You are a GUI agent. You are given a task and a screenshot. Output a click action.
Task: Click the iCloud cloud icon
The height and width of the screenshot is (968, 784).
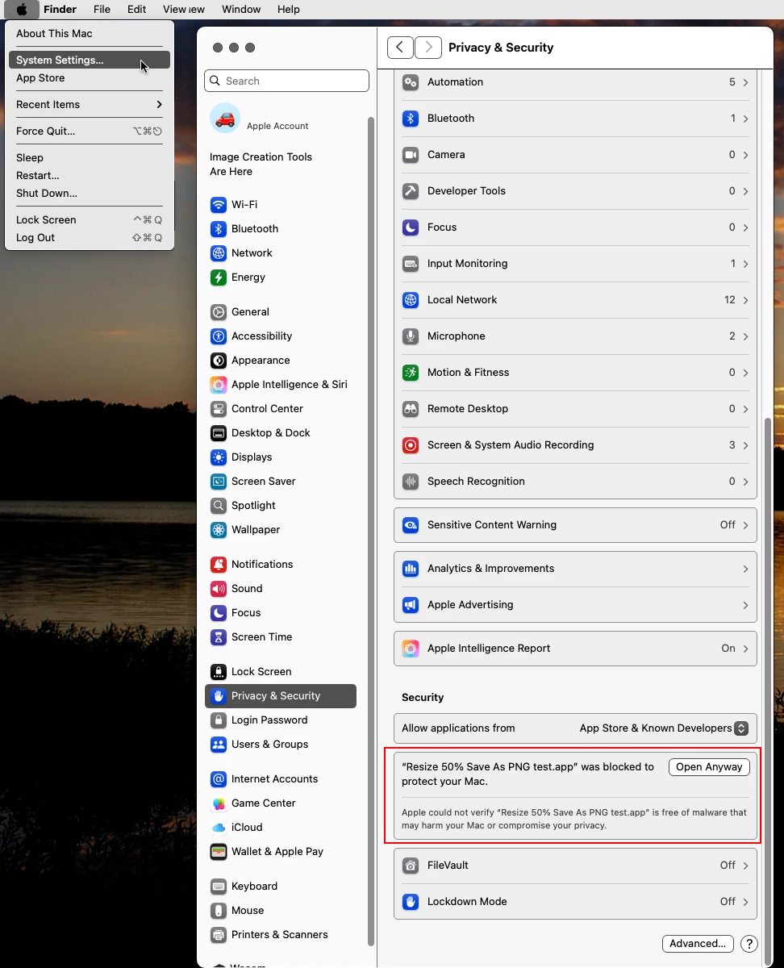[x=219, y=827]
